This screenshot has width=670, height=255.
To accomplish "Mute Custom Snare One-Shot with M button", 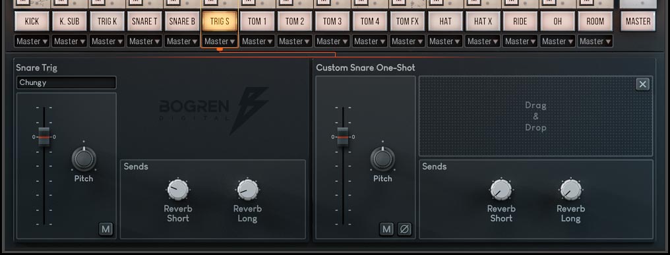I will pos(386,229).
